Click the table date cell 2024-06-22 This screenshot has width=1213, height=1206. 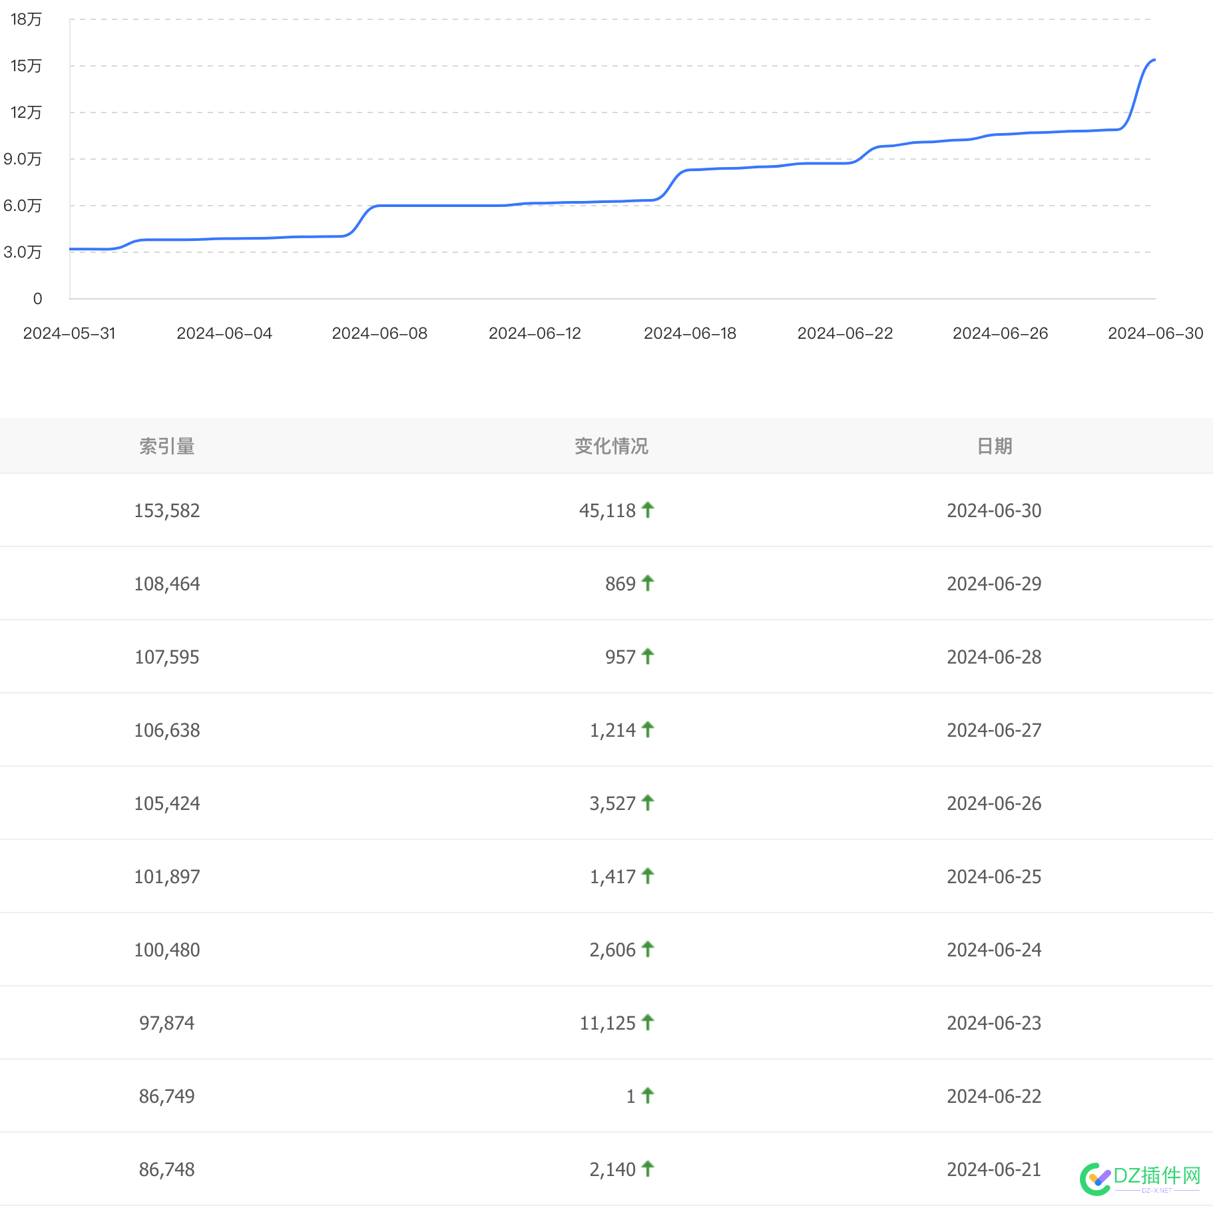(x=994, y=1096)
